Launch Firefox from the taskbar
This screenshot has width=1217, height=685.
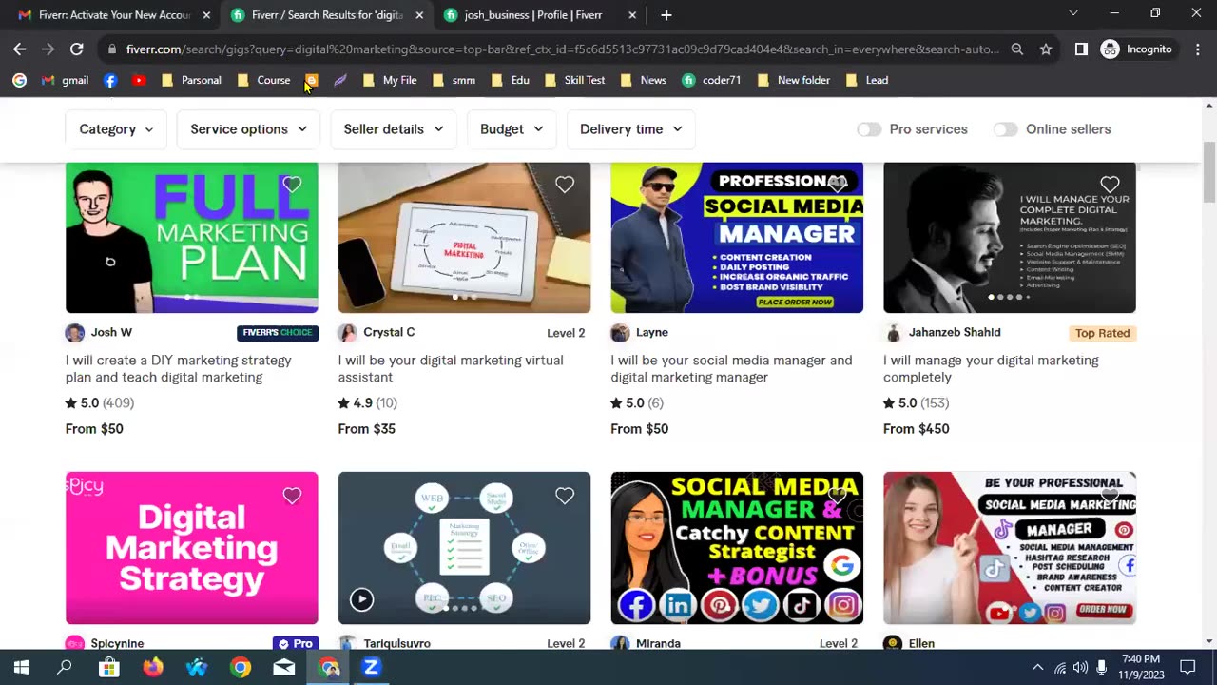[153, 667]
